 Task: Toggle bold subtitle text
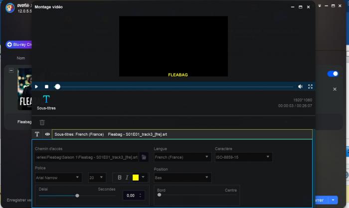point(120,178)
